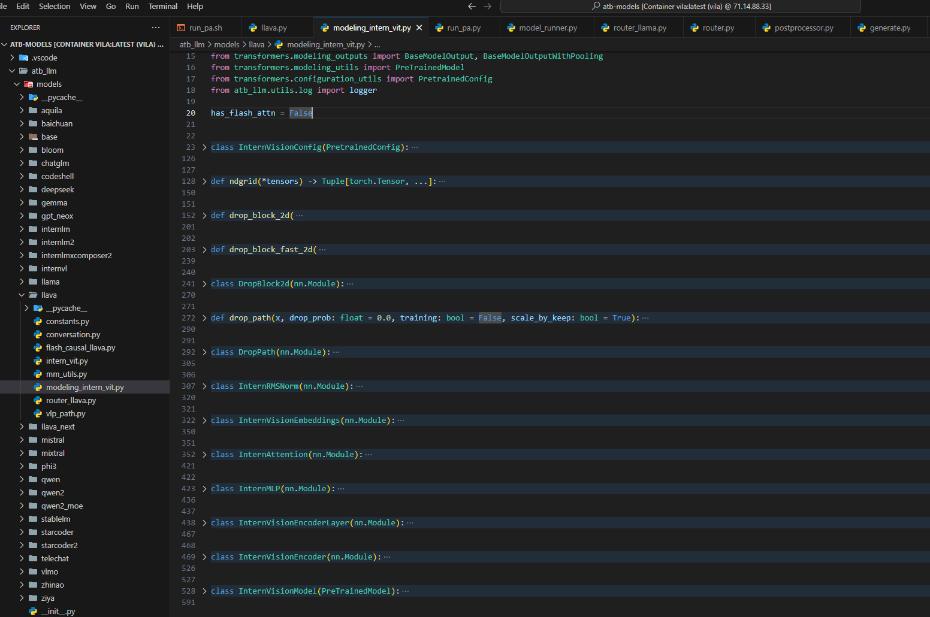Image resolution: width=930 pixels, height=617 pixels.
Task: Unfold def drop_path fold arrow
Action: point(204,317)
